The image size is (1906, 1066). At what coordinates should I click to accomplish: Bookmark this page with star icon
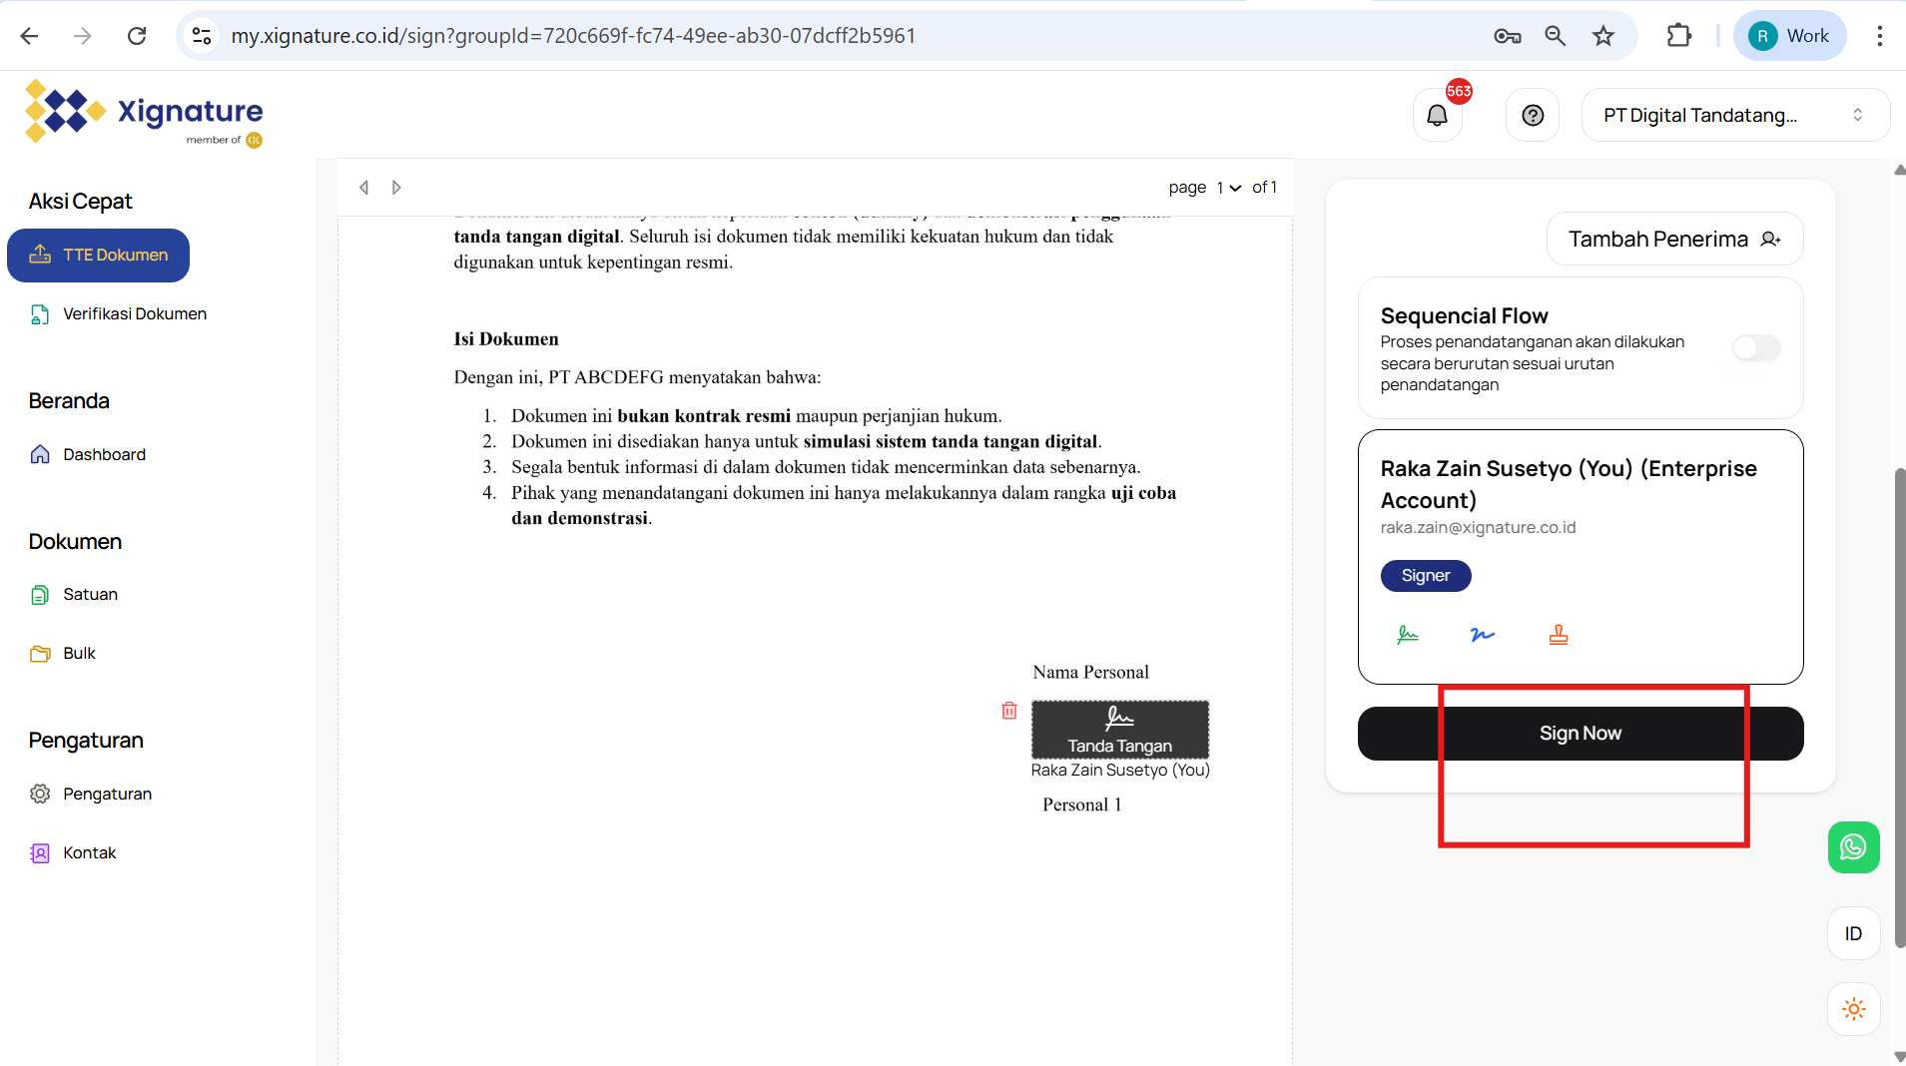click(1602, 36)
